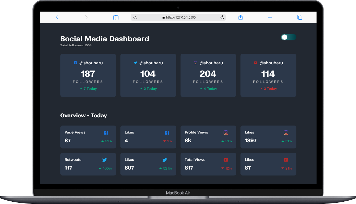This screenshot has width=356, height=204.
Task: Click the 1897 likes value
Action: [x=251, y=140]
